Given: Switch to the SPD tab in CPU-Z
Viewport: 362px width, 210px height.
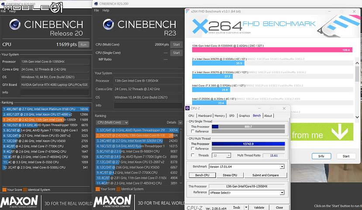Looking at the screenshot, I should click(231, 115).
